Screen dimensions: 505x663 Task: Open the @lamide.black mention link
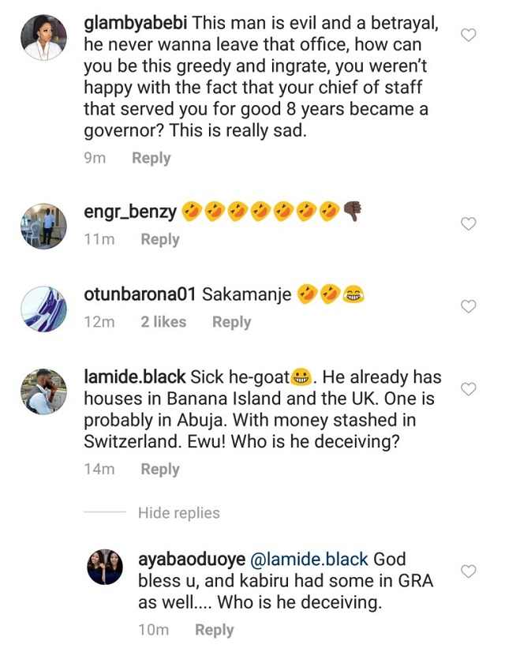tap(309, 560)
